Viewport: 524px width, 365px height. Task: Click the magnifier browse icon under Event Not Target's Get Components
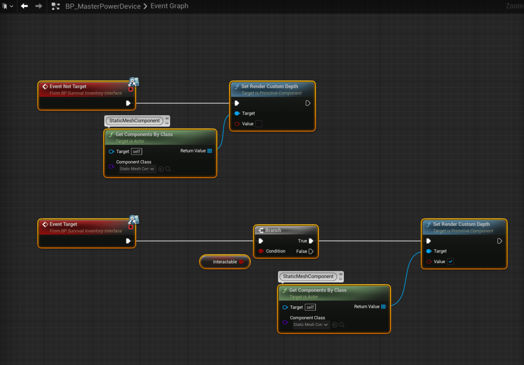tap(168, 169)
